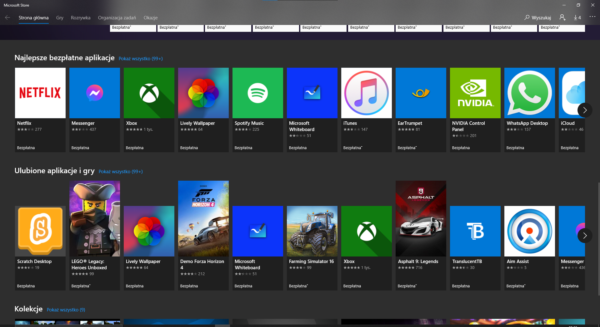The width and height of the screenshot is (600, 327).
Task: Open Lively Wallpaper in top free apps
Action: click(x=203, y=110)
